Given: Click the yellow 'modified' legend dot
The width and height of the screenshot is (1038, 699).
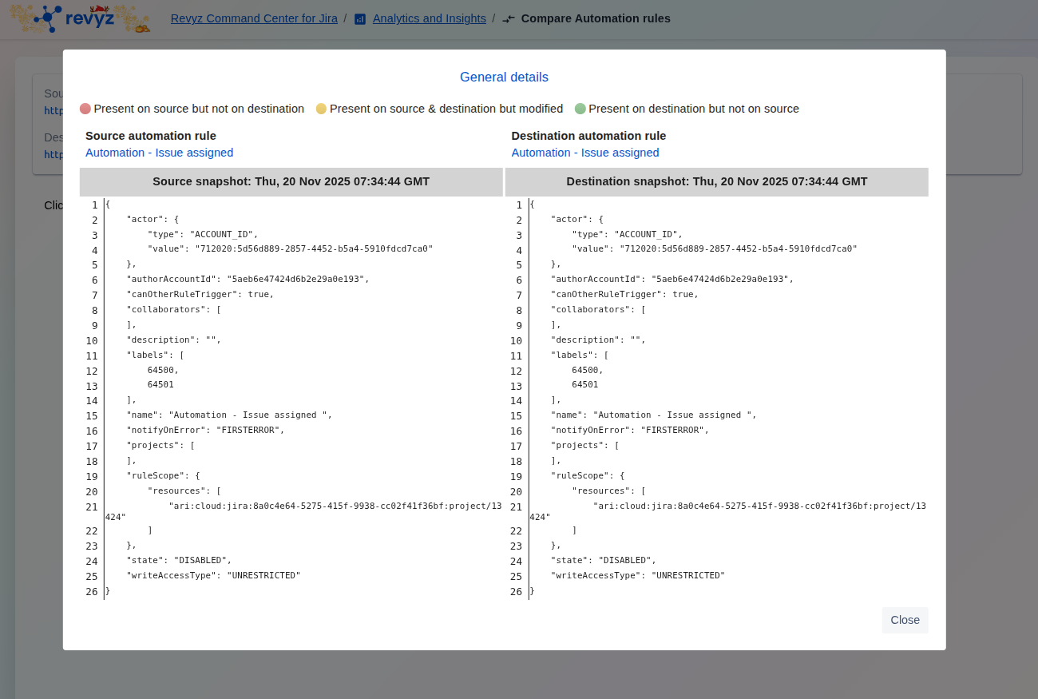Looking at the screenshot, I should (321, 109).
